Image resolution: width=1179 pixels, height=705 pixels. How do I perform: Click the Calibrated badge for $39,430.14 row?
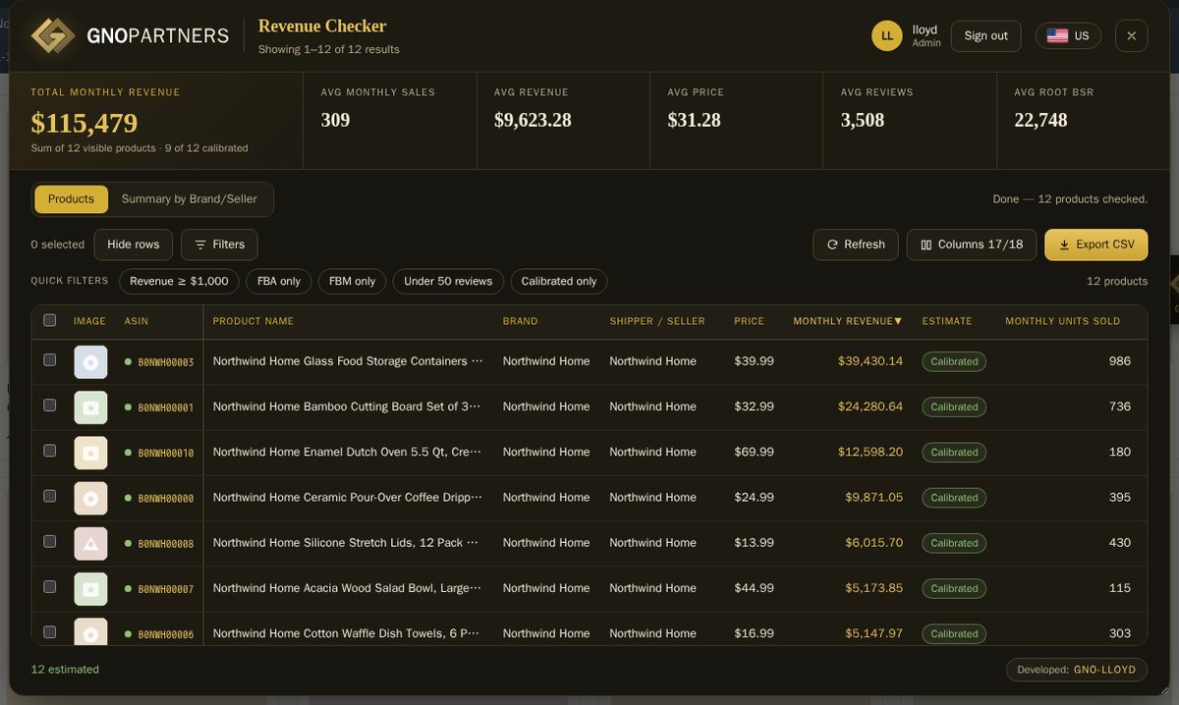coord(954,361)
